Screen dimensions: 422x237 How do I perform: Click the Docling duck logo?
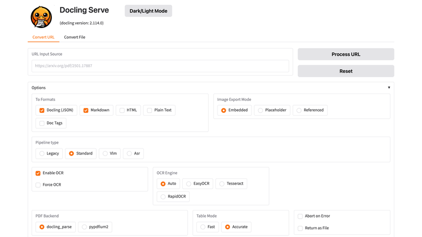41,17
